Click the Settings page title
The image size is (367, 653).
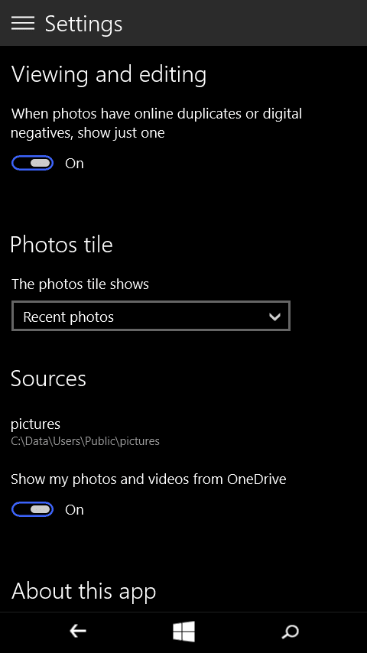pos(84,23)
